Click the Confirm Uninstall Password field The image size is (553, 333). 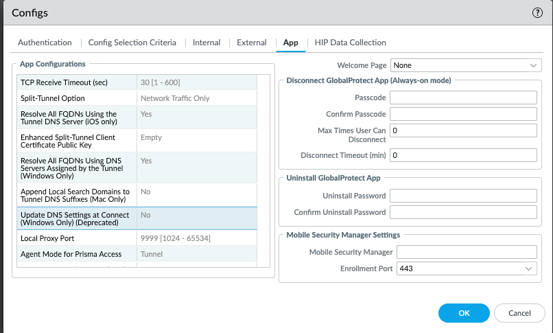463,212
